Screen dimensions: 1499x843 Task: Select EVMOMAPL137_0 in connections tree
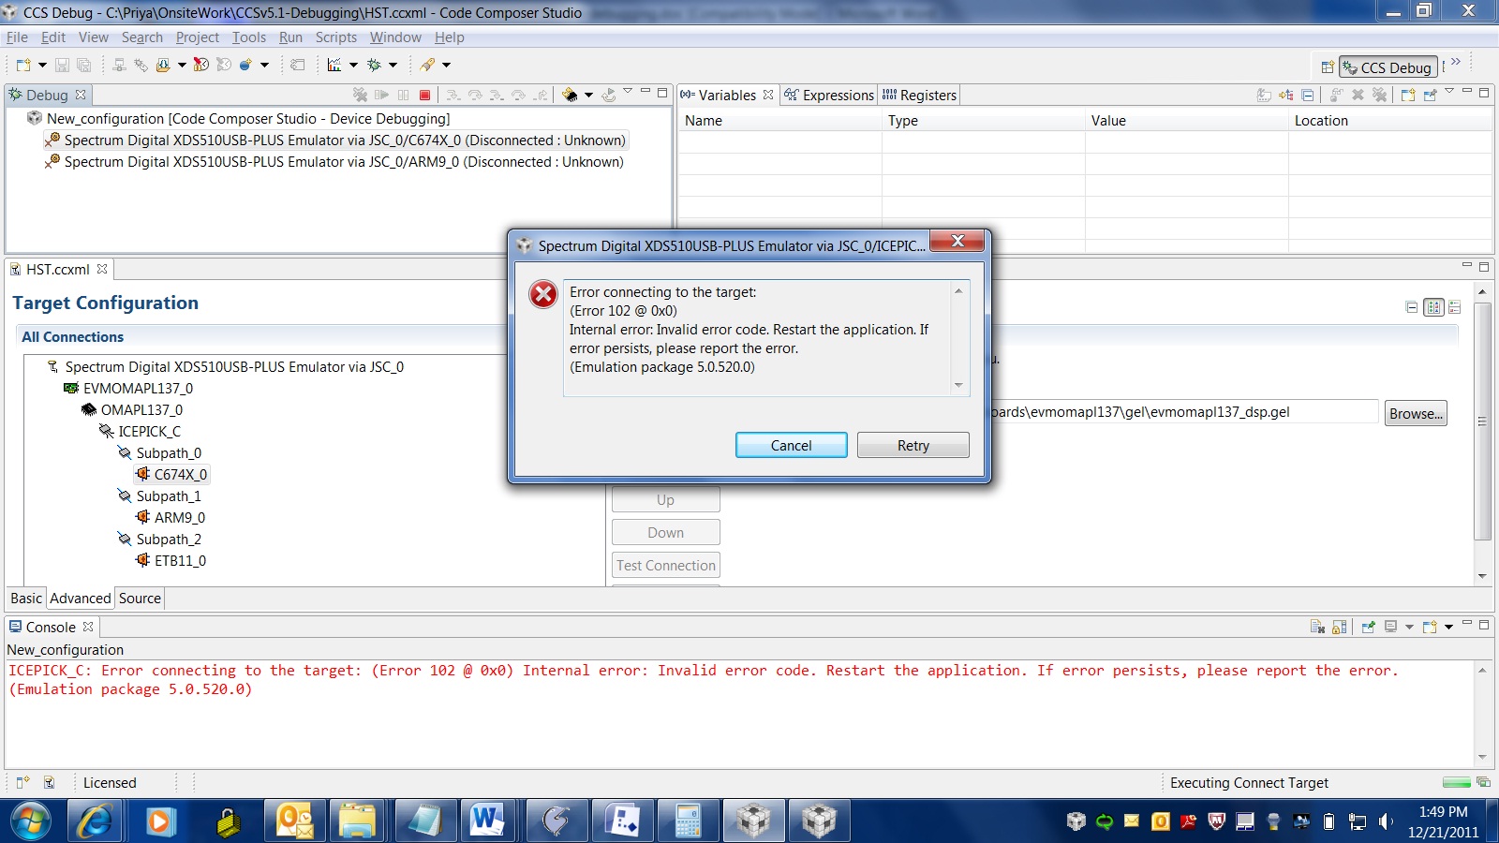pyautogui.click(x=128, y=389)
